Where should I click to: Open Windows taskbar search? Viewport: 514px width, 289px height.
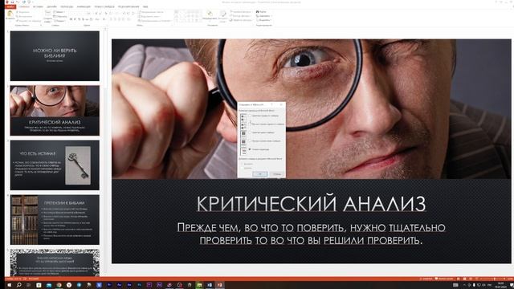[x=19, y=285]
